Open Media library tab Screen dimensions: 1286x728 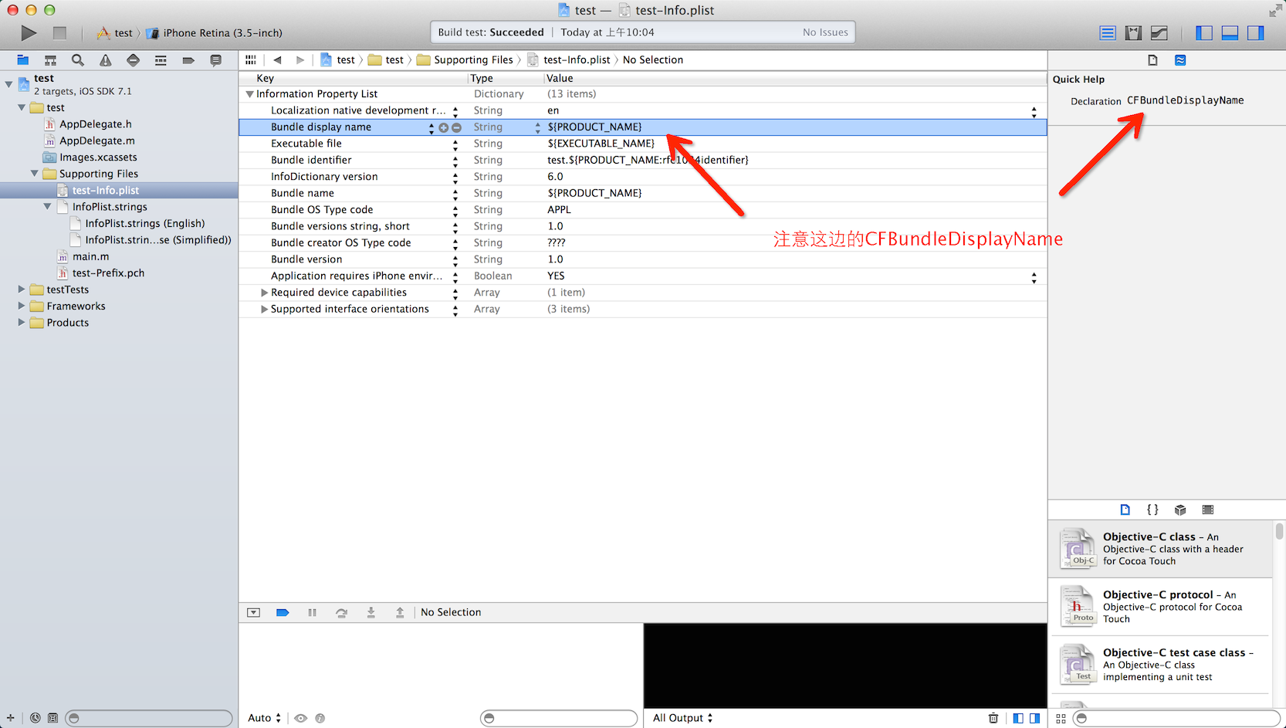1208,510
